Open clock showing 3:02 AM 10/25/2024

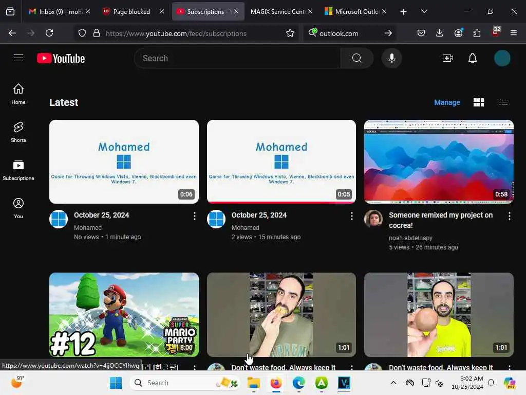(467, 383)
